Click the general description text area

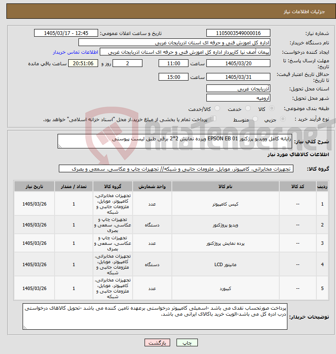tap(175, 141)
